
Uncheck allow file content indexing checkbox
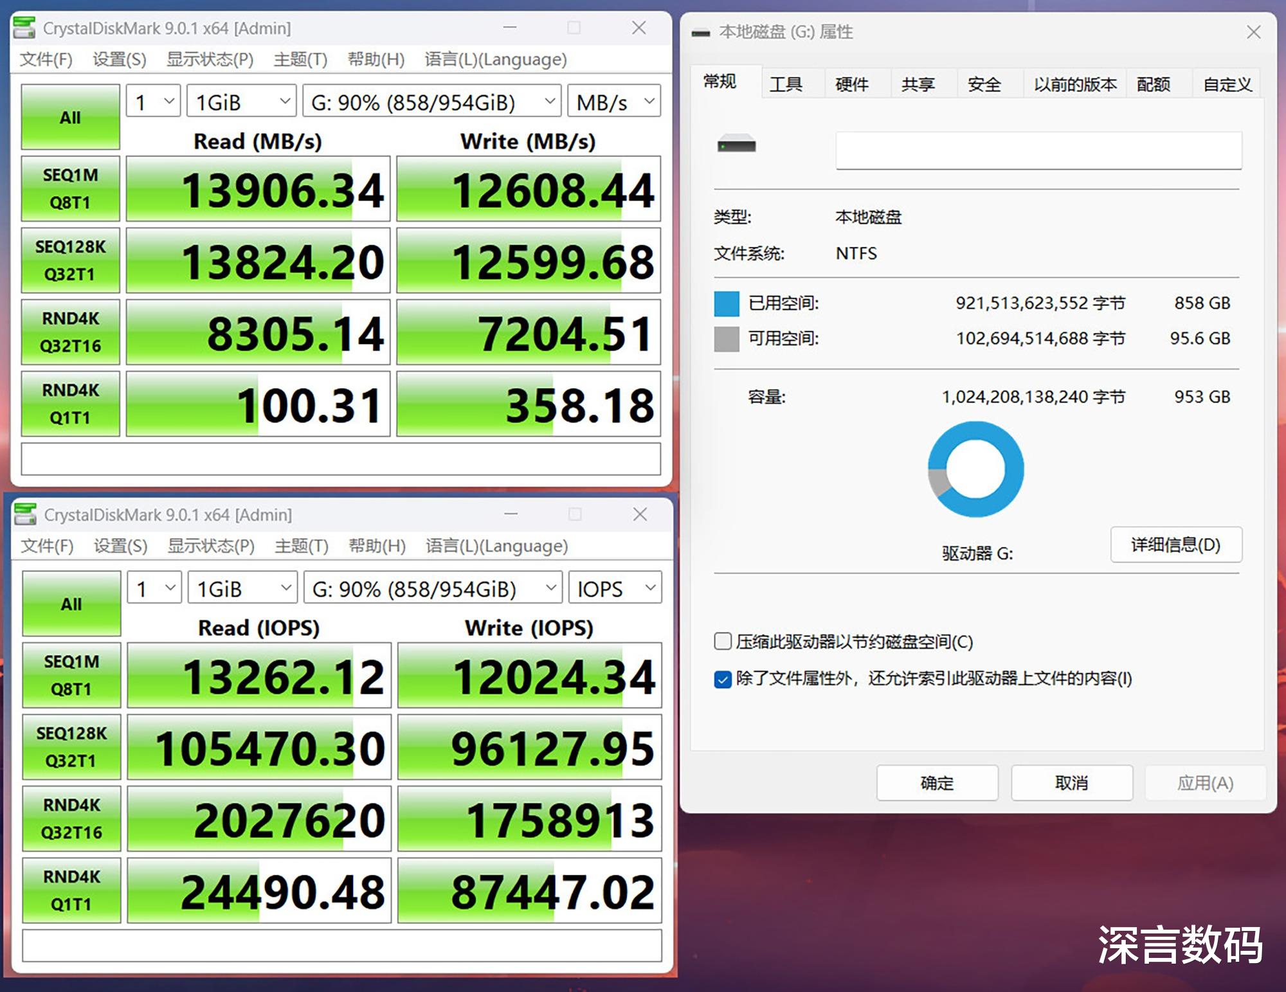click(x=723, y=679)
